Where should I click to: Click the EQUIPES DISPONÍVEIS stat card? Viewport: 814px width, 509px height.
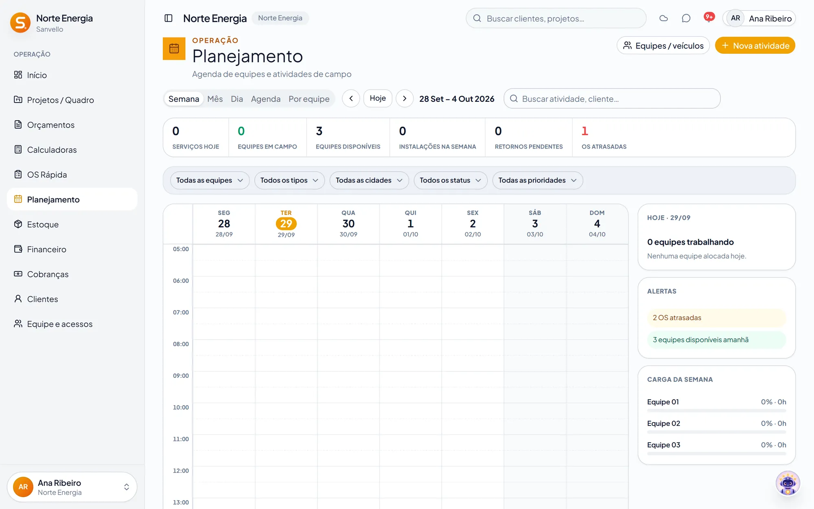point(348,138)
